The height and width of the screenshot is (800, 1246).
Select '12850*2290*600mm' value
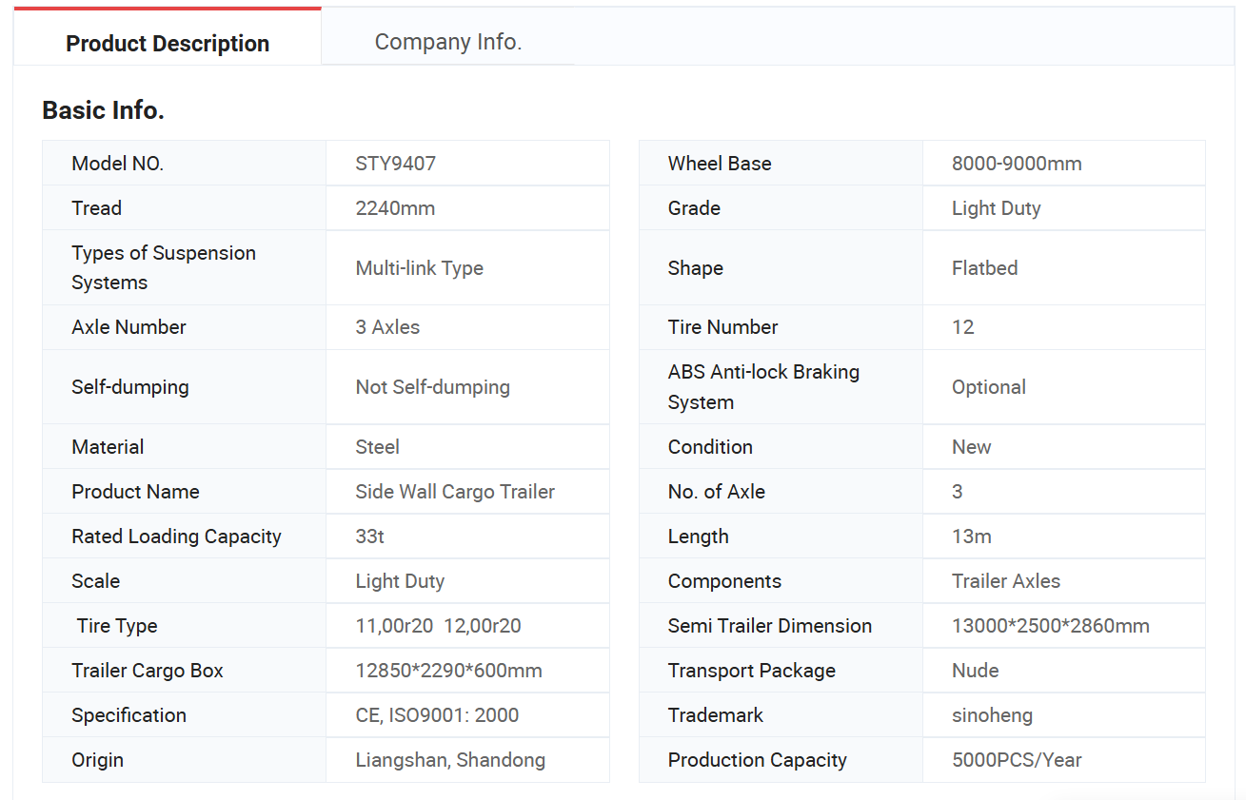point(449,671)
